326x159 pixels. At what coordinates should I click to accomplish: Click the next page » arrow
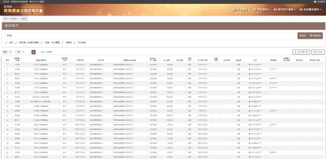pos(38,52)
